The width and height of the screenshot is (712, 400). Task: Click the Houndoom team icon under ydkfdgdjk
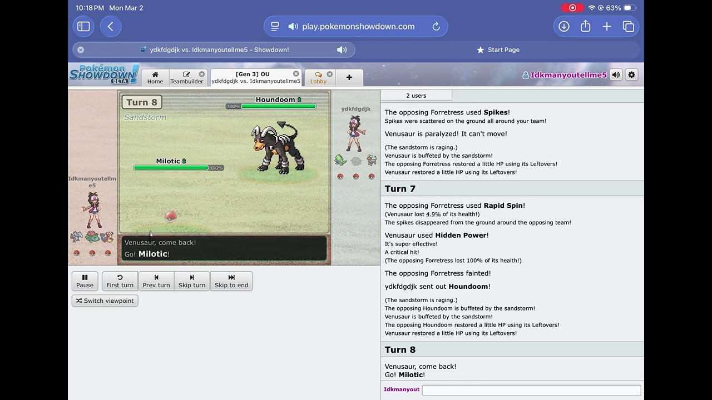tap(371, 160)
